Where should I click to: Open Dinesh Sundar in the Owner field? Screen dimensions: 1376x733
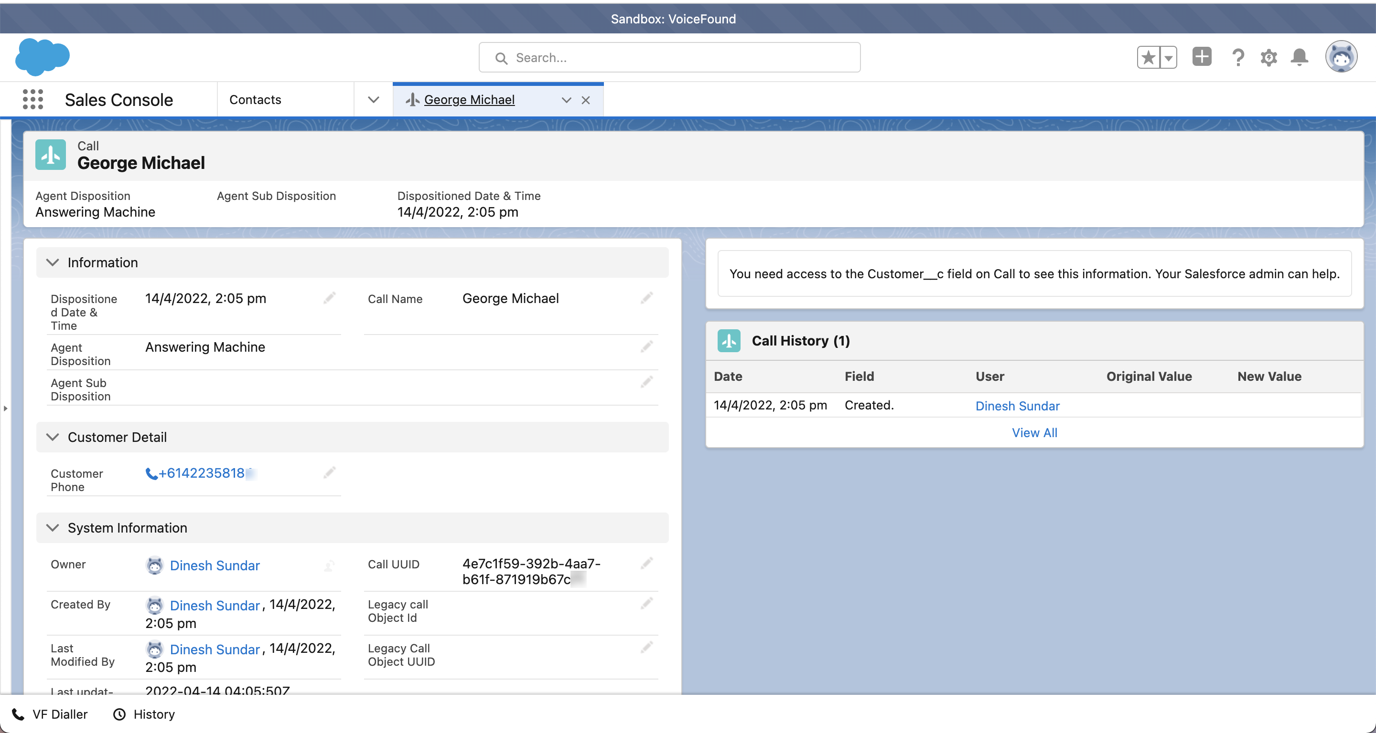click(x=215, y=565)
